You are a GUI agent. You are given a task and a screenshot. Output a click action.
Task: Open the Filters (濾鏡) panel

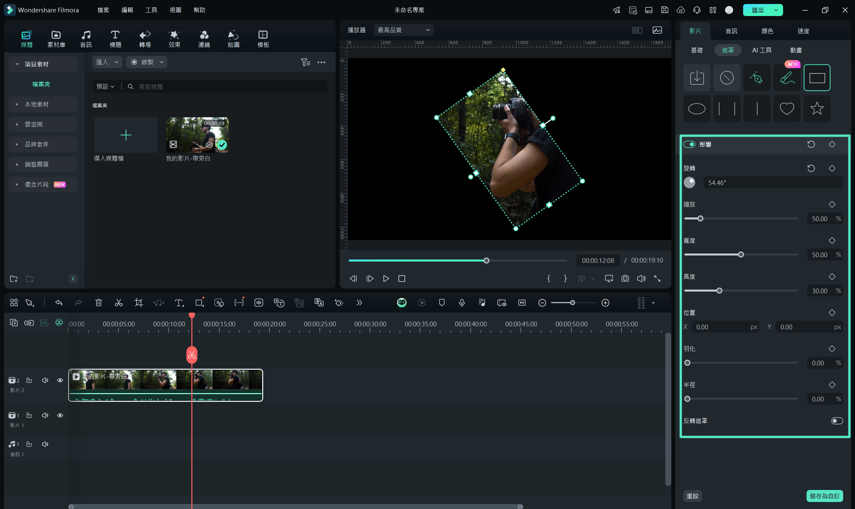pyautogui.click(x=204, y=39)
